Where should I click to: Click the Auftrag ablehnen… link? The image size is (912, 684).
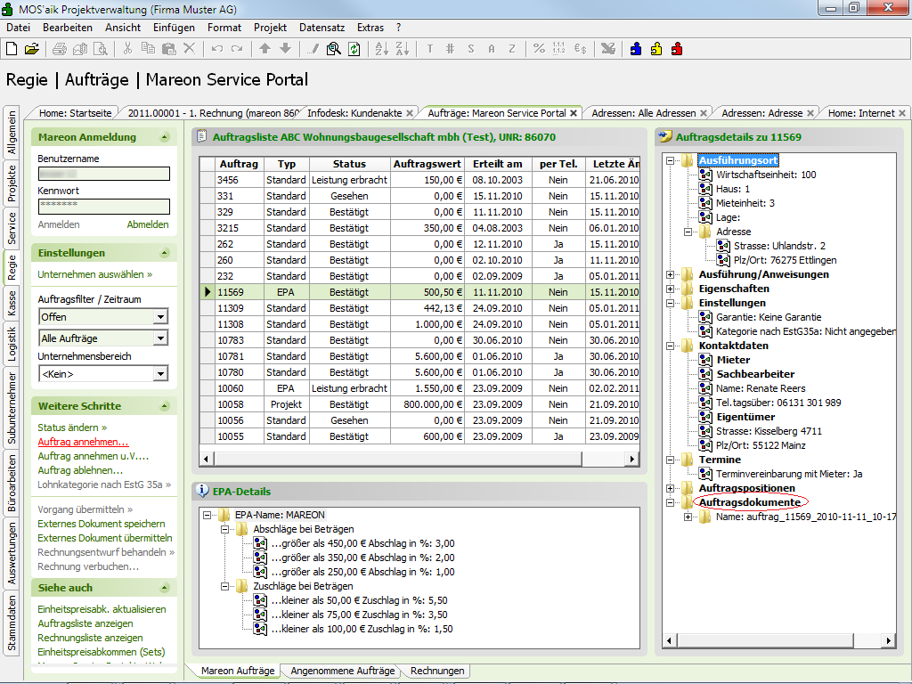80,470
